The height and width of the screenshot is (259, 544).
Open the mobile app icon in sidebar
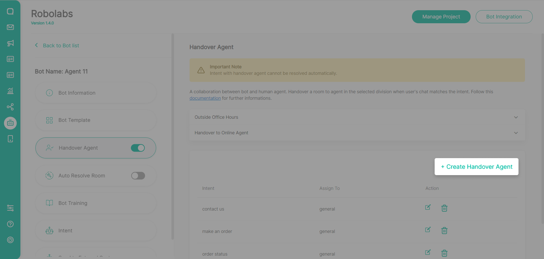point(10,139)
